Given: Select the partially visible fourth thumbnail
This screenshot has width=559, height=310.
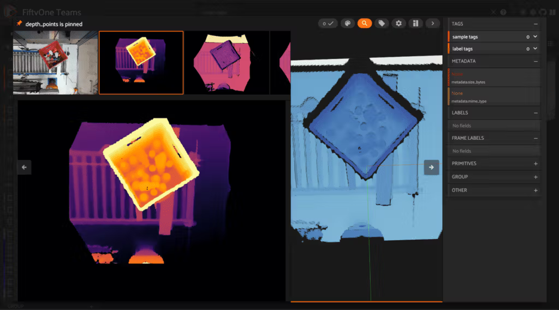Looking at the screenshot, I should coord(281,63).
